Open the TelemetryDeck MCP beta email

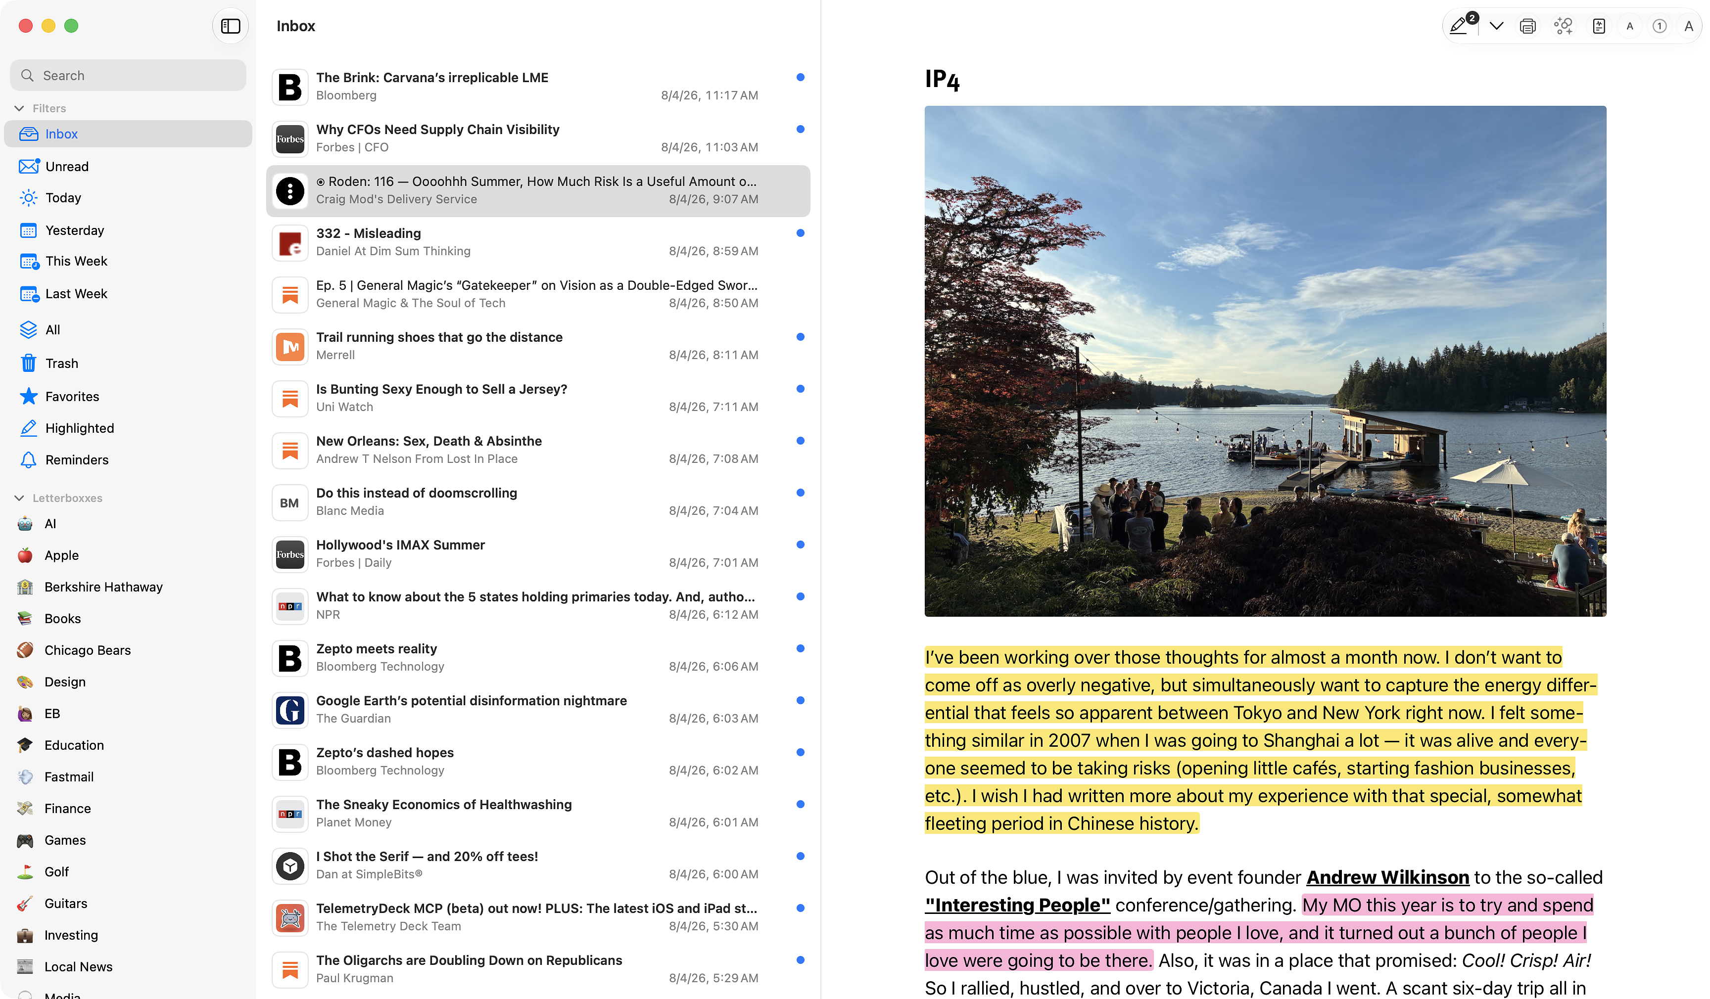pyautogui.click(x=538, y=917)
